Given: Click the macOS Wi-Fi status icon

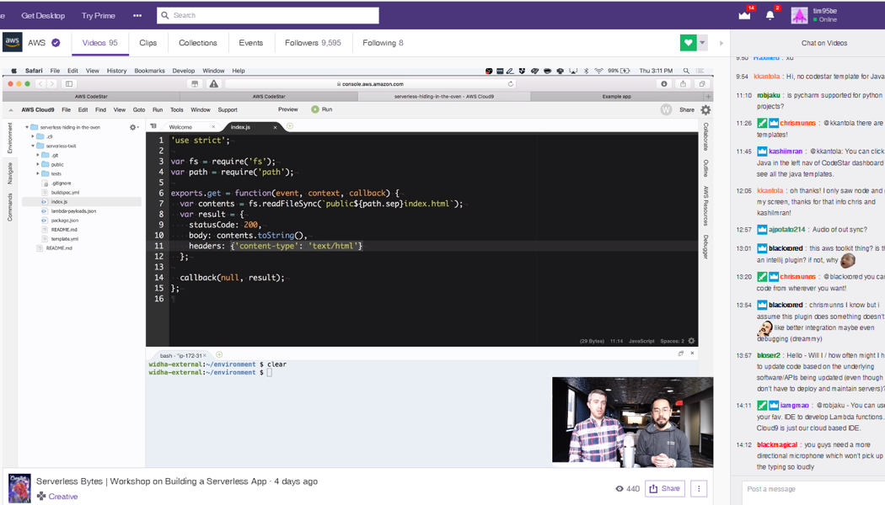Looking at the screenshot, I should pos(598,71).
